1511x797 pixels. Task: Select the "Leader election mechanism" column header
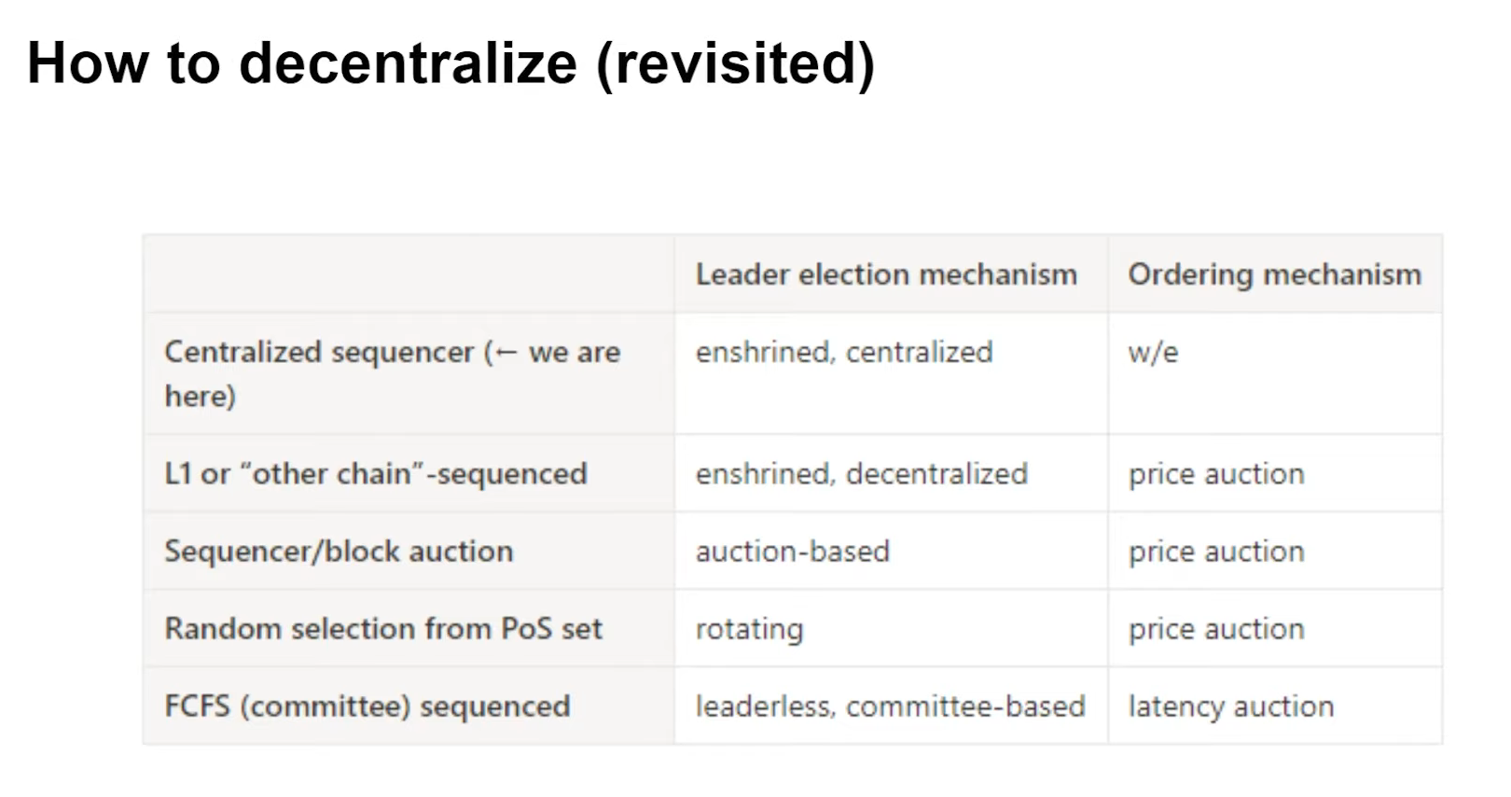pyautogui.click(x=886, y=274)
